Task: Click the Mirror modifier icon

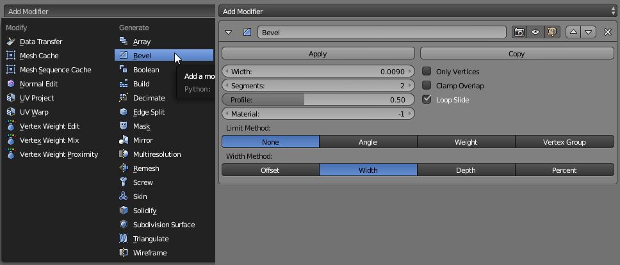Action: point(124,140)
